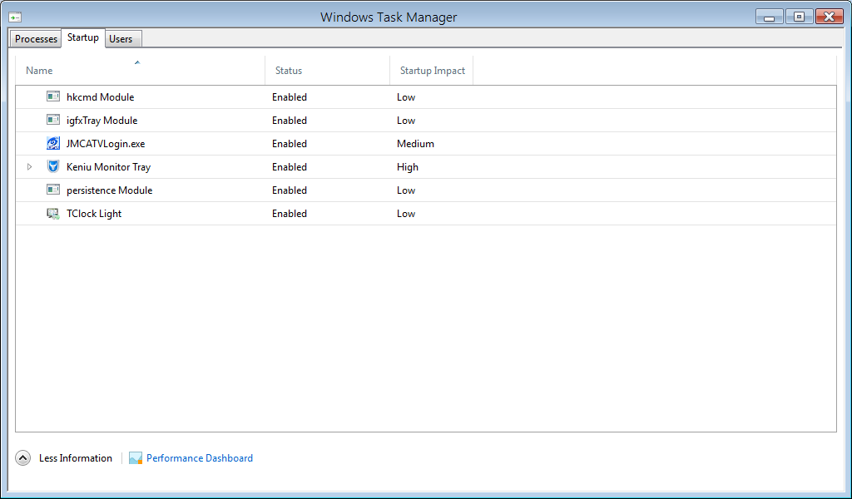
Task: Select the TClock Light row name
Action: [x=94, y=214]
